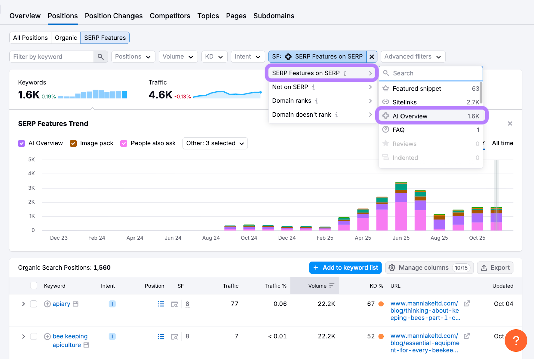Viewport: 534px width, 359px height.
Task: Click SERP snapshot icon in apiary row
Action: [x=174, y=304]
